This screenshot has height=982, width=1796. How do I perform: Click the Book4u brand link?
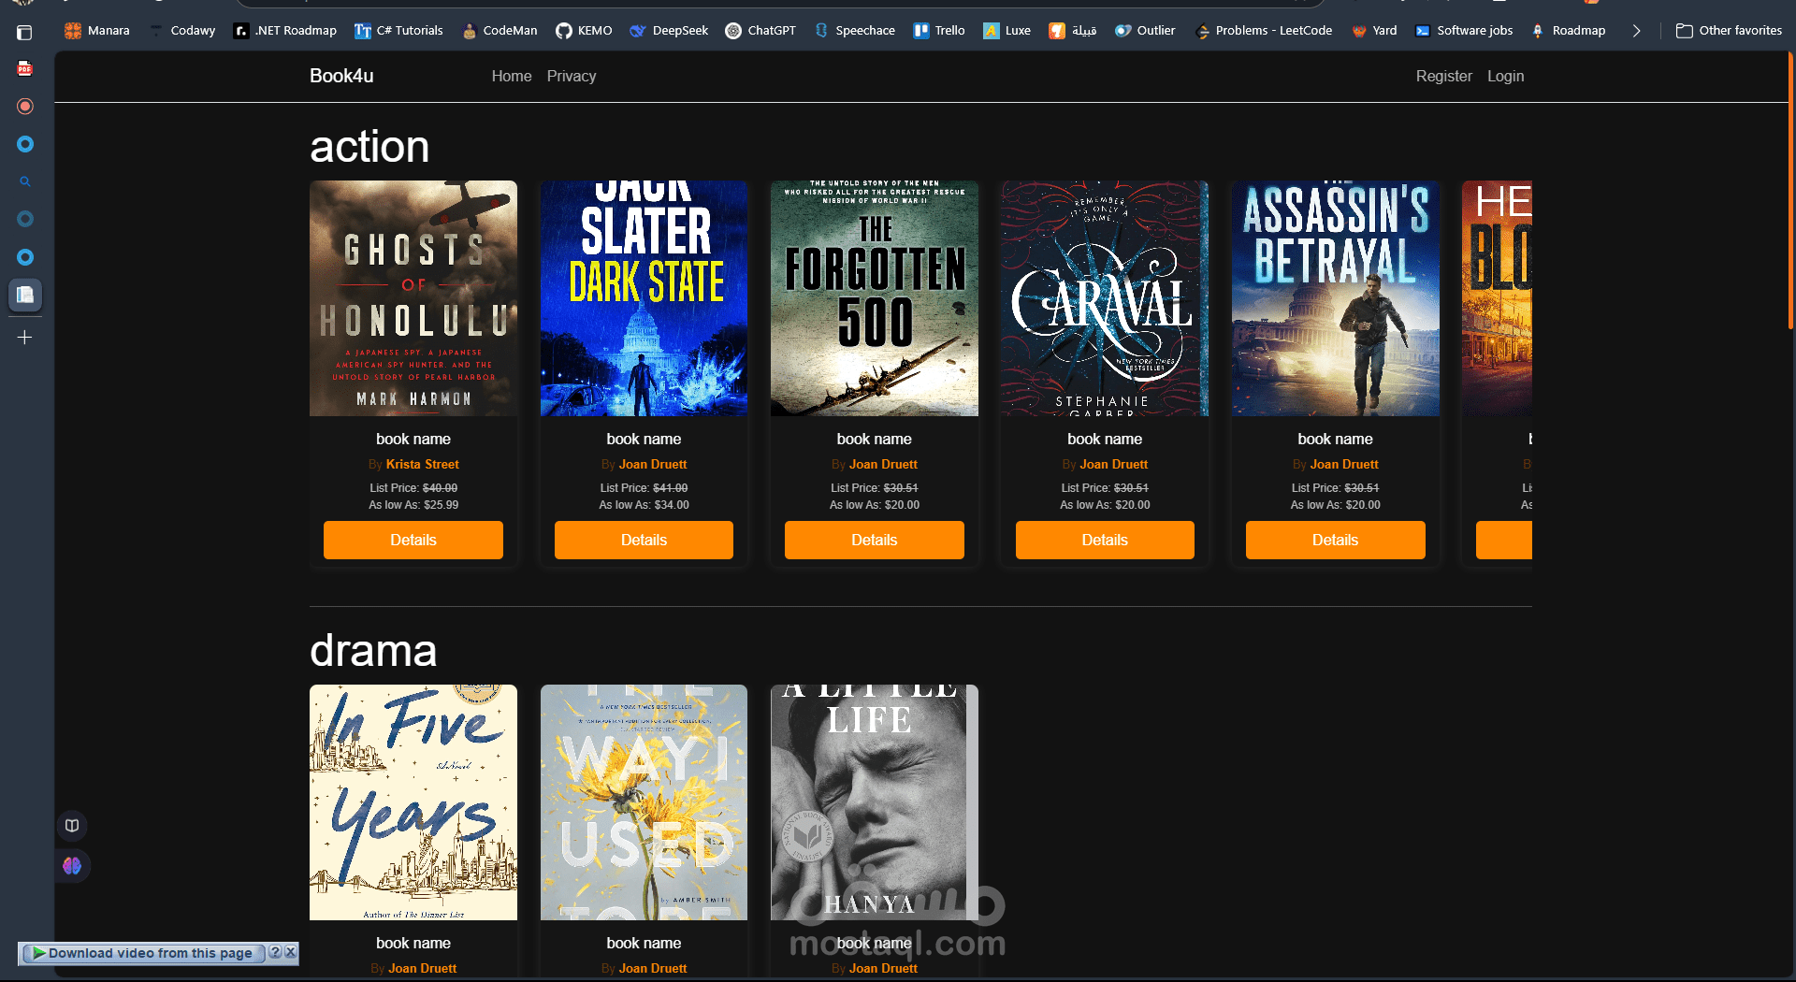coord(341,76)
